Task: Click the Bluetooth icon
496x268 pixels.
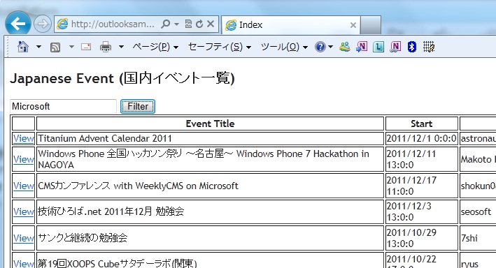Action: [x=411, y=47]
